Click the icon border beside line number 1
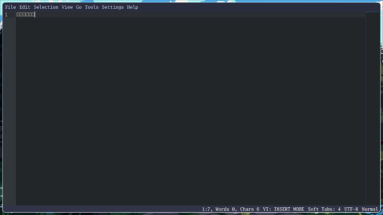 pyautogui.click(x=13, y=14)
